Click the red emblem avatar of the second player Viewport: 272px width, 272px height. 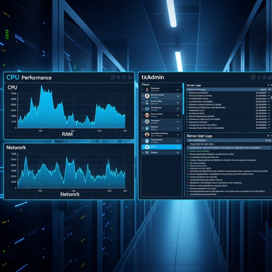tap(147, 96)
